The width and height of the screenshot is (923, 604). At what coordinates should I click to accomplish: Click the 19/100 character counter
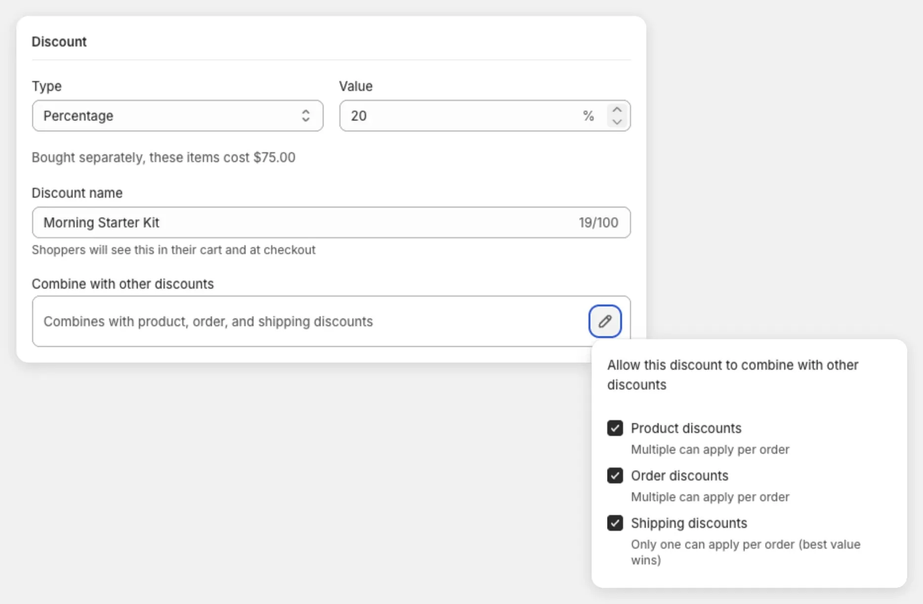click(598, 222)
